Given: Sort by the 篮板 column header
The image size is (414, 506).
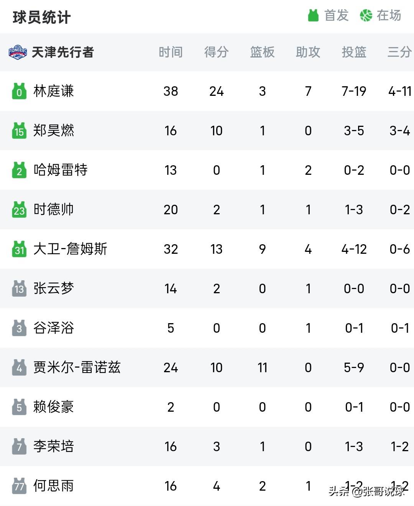Looking at the screenshot, I should (x=262, y=52).
